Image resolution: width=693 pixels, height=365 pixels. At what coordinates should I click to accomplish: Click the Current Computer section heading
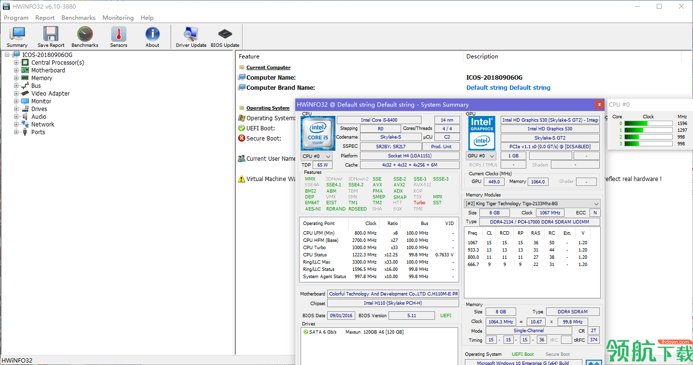268,67
